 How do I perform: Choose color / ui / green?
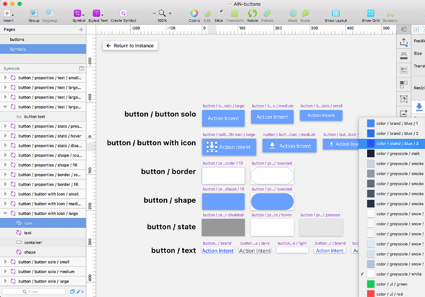tap(392, 284)
